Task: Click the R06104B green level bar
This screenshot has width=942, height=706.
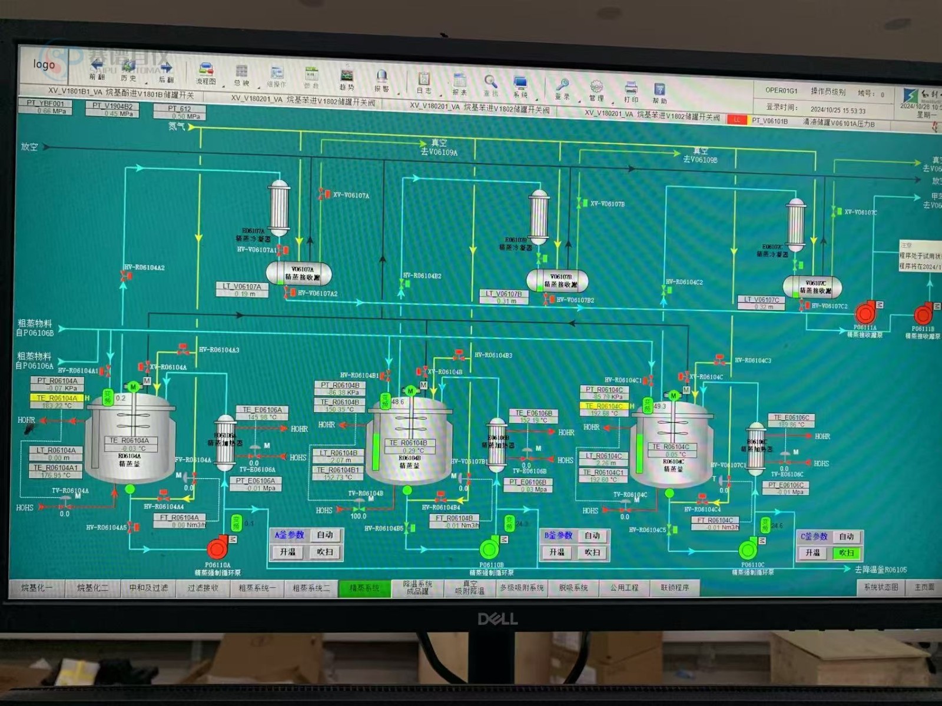Action: point(376,451)
